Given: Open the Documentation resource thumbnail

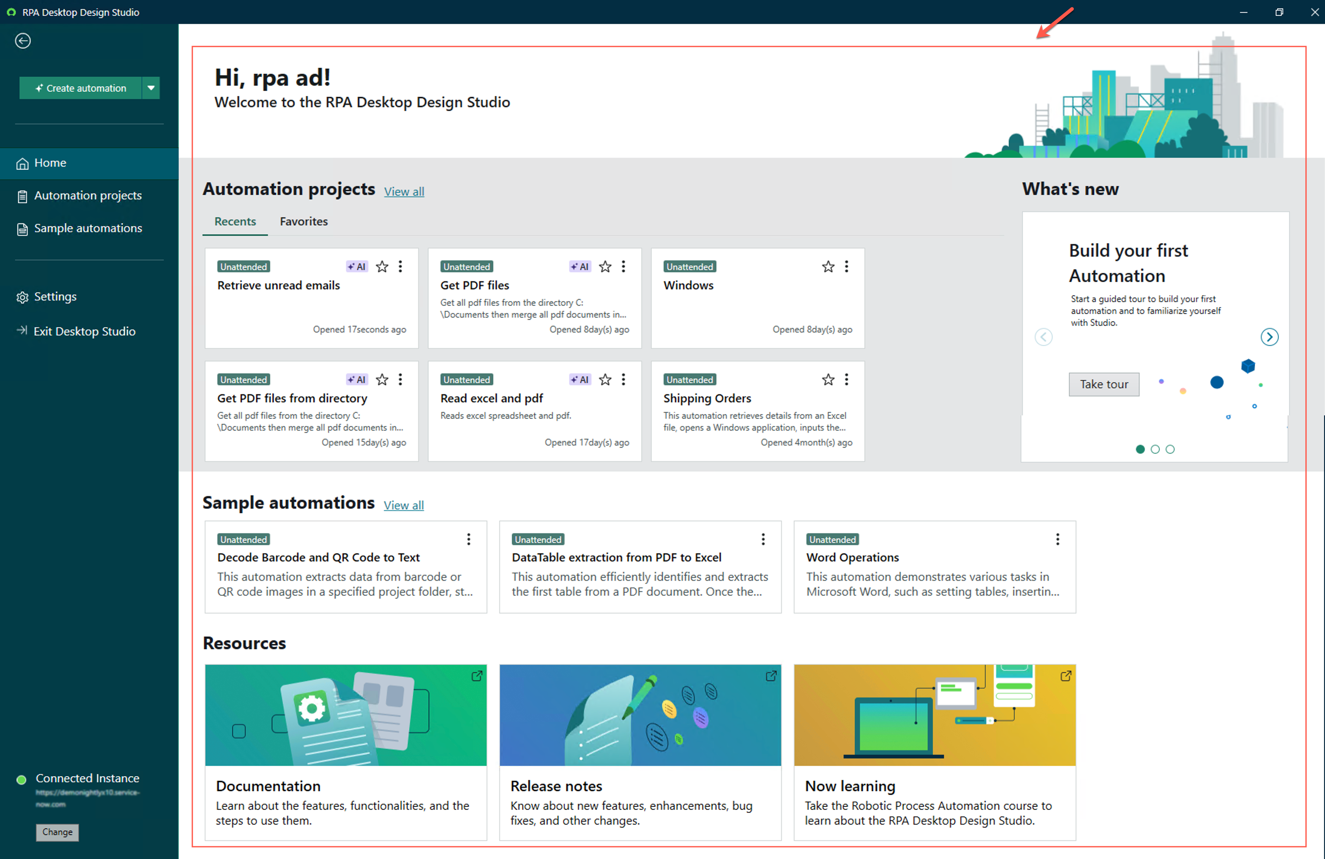Looking at the screenshot, I should tap(346, 715).
